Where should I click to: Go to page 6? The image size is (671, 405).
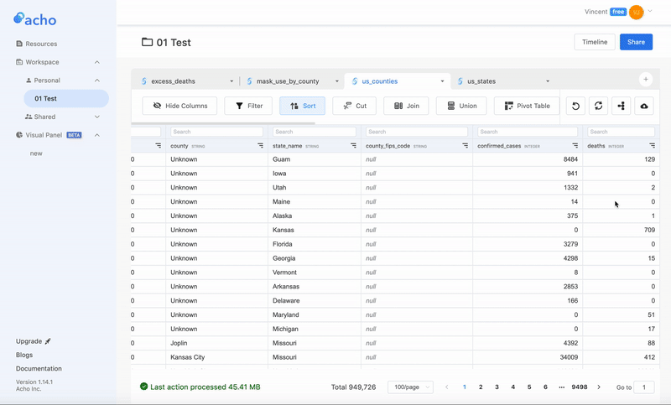545,387
